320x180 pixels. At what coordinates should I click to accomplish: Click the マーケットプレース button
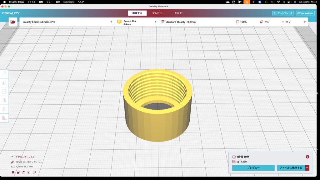tap(283, 13)
